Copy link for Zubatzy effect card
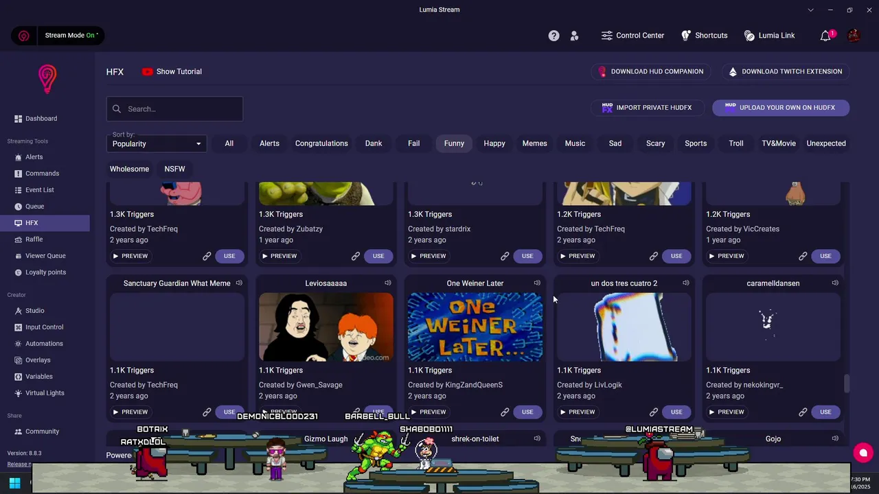The width and height of the screenshot is (879, 494). [356, 256]
